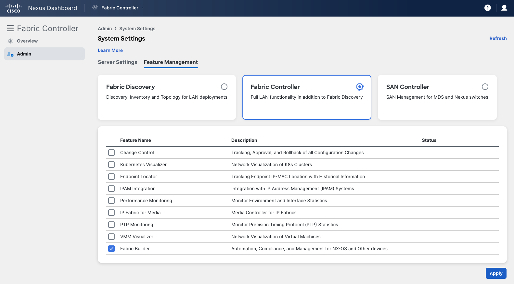The width and height of the screenshot is (514, 284).
Task: Open the user profile icon
Action: [x=504, y=8]
